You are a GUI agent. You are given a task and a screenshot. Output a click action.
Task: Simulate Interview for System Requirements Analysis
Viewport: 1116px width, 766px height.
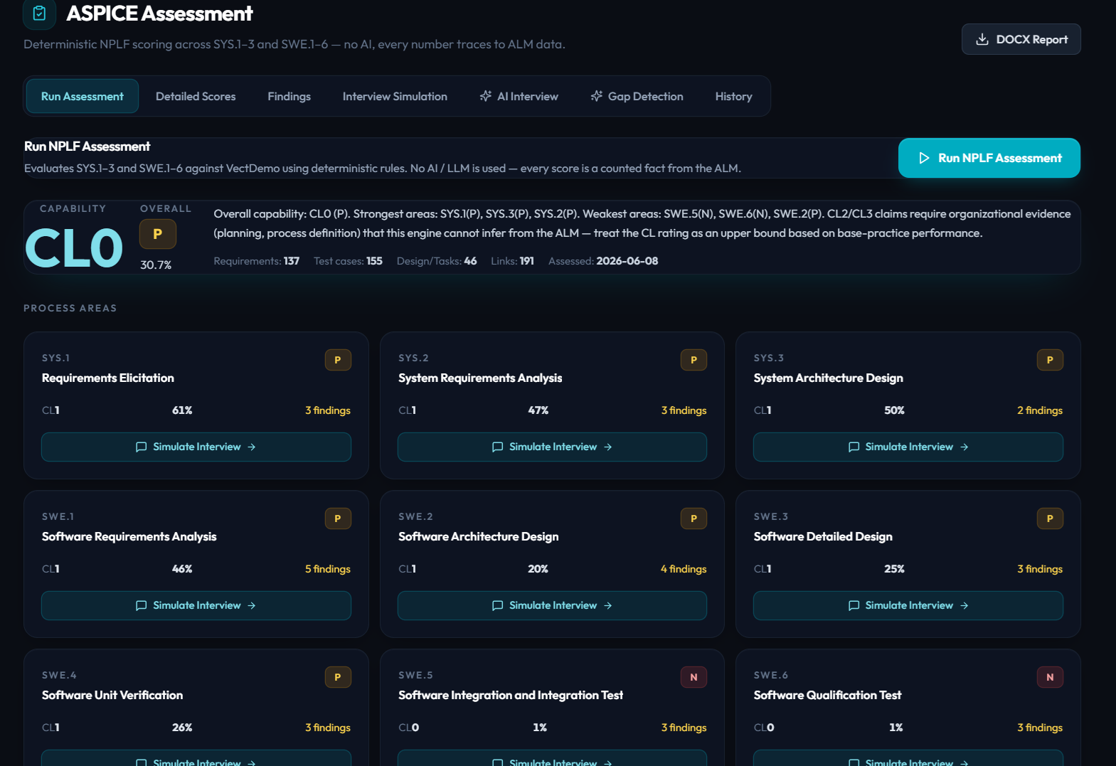[552, 447]
